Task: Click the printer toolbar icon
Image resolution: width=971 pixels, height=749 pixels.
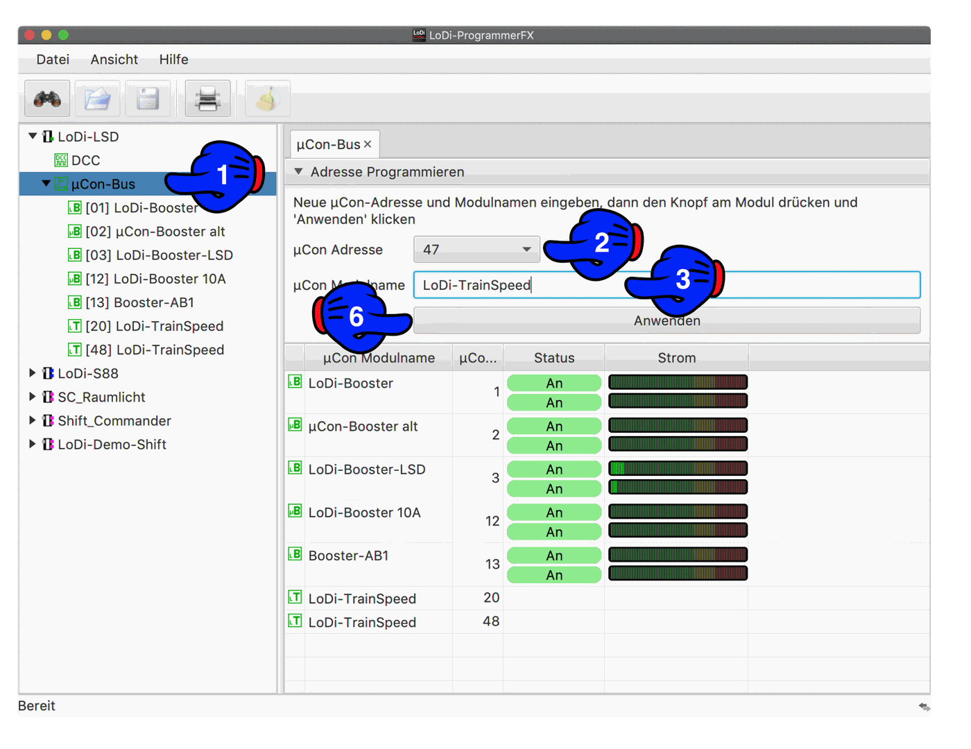Action: pos(207,99)
